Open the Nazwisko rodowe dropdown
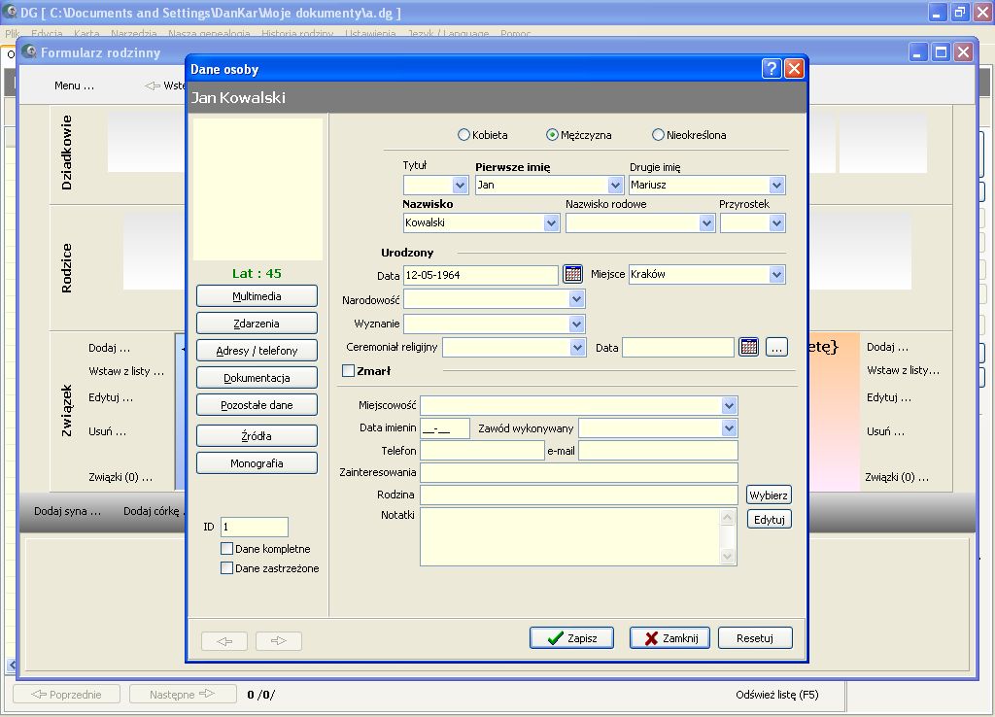The height and width of the screenshot is (717, 995). (x=707, y=222)
